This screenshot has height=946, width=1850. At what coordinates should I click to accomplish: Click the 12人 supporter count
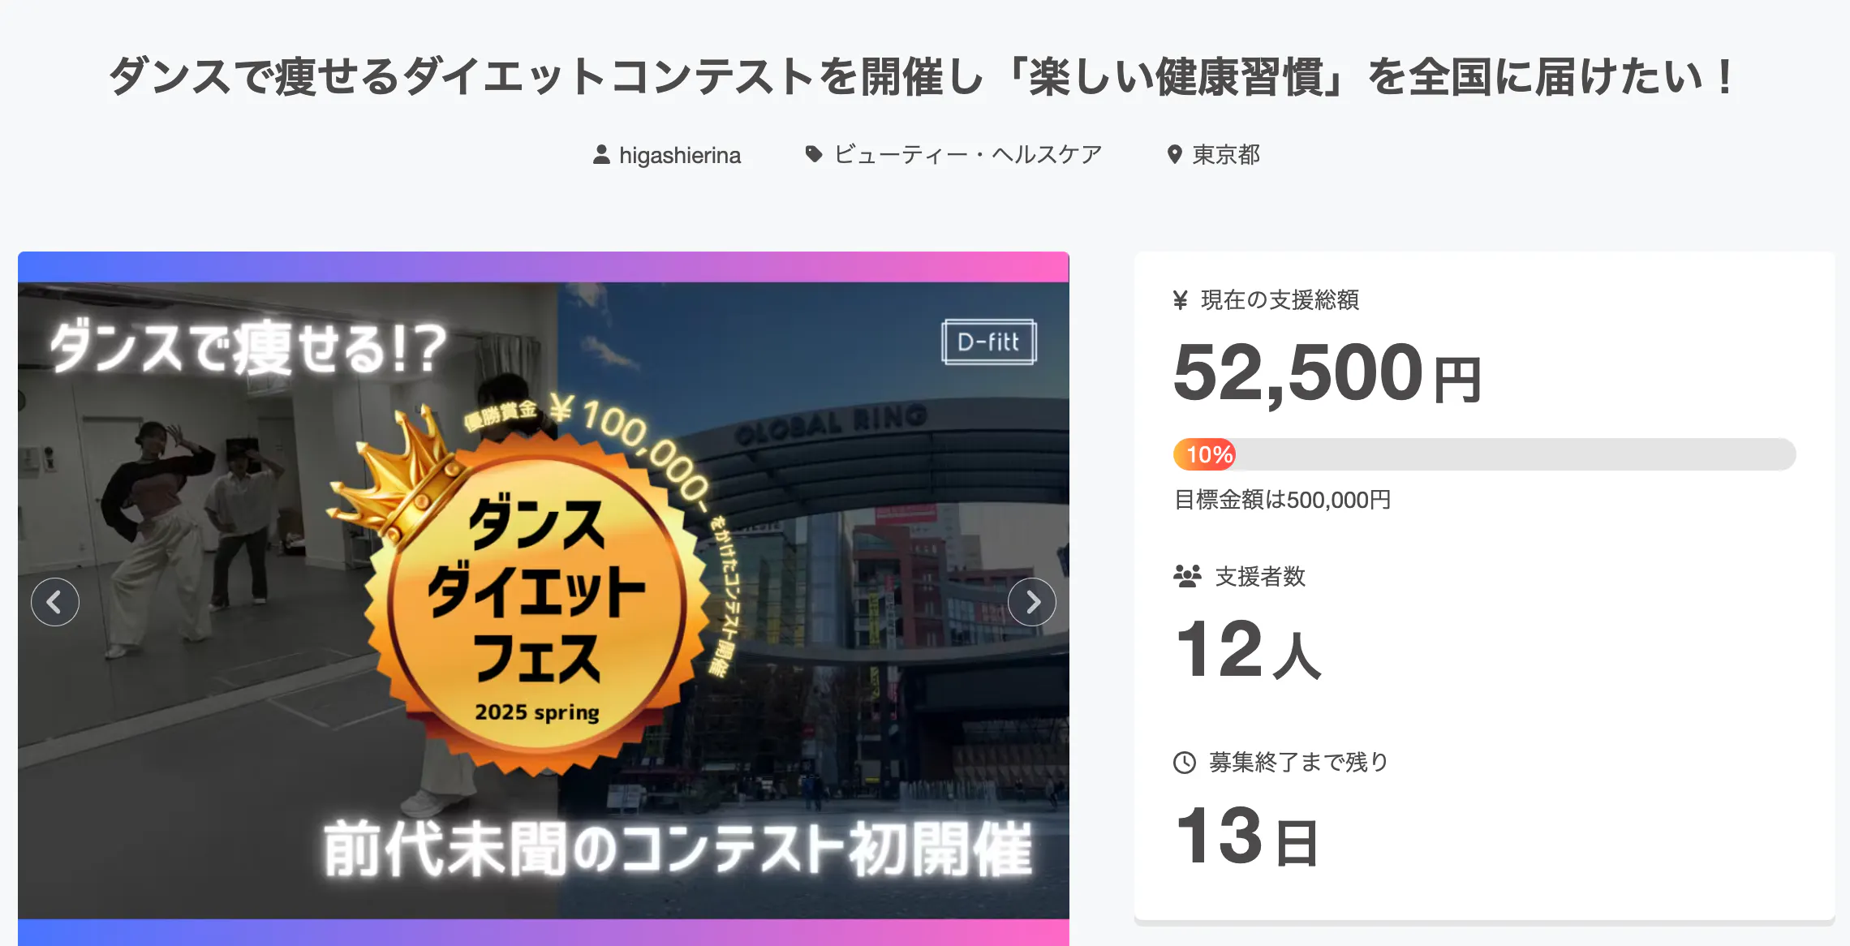coord(1248,650)
